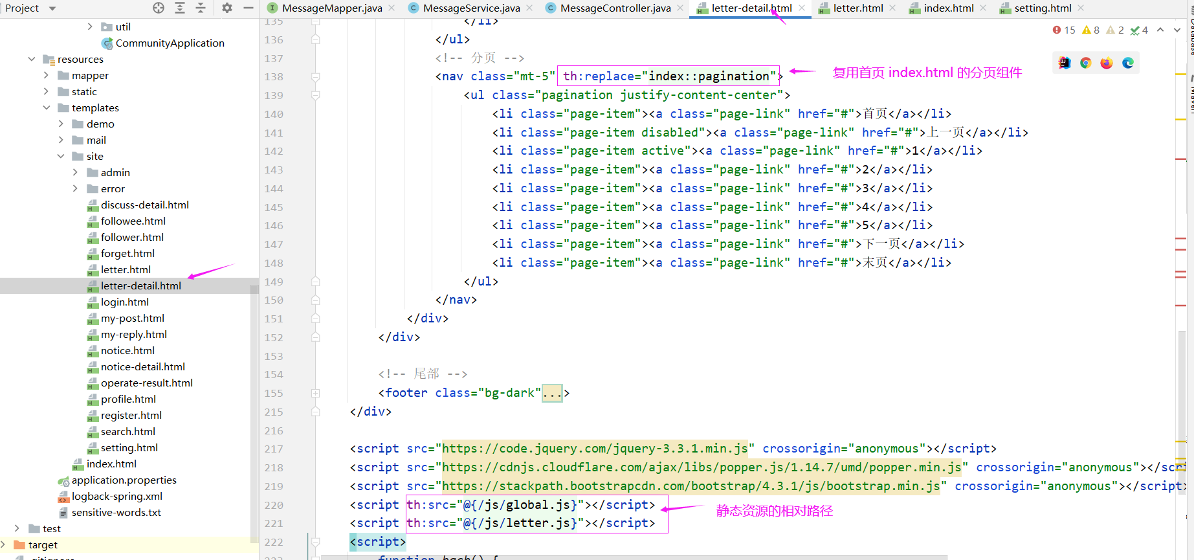The height and width of the screenshot is (560, 1194).
Task: Go to previous highlighted error arrow
Action: 1160,30
